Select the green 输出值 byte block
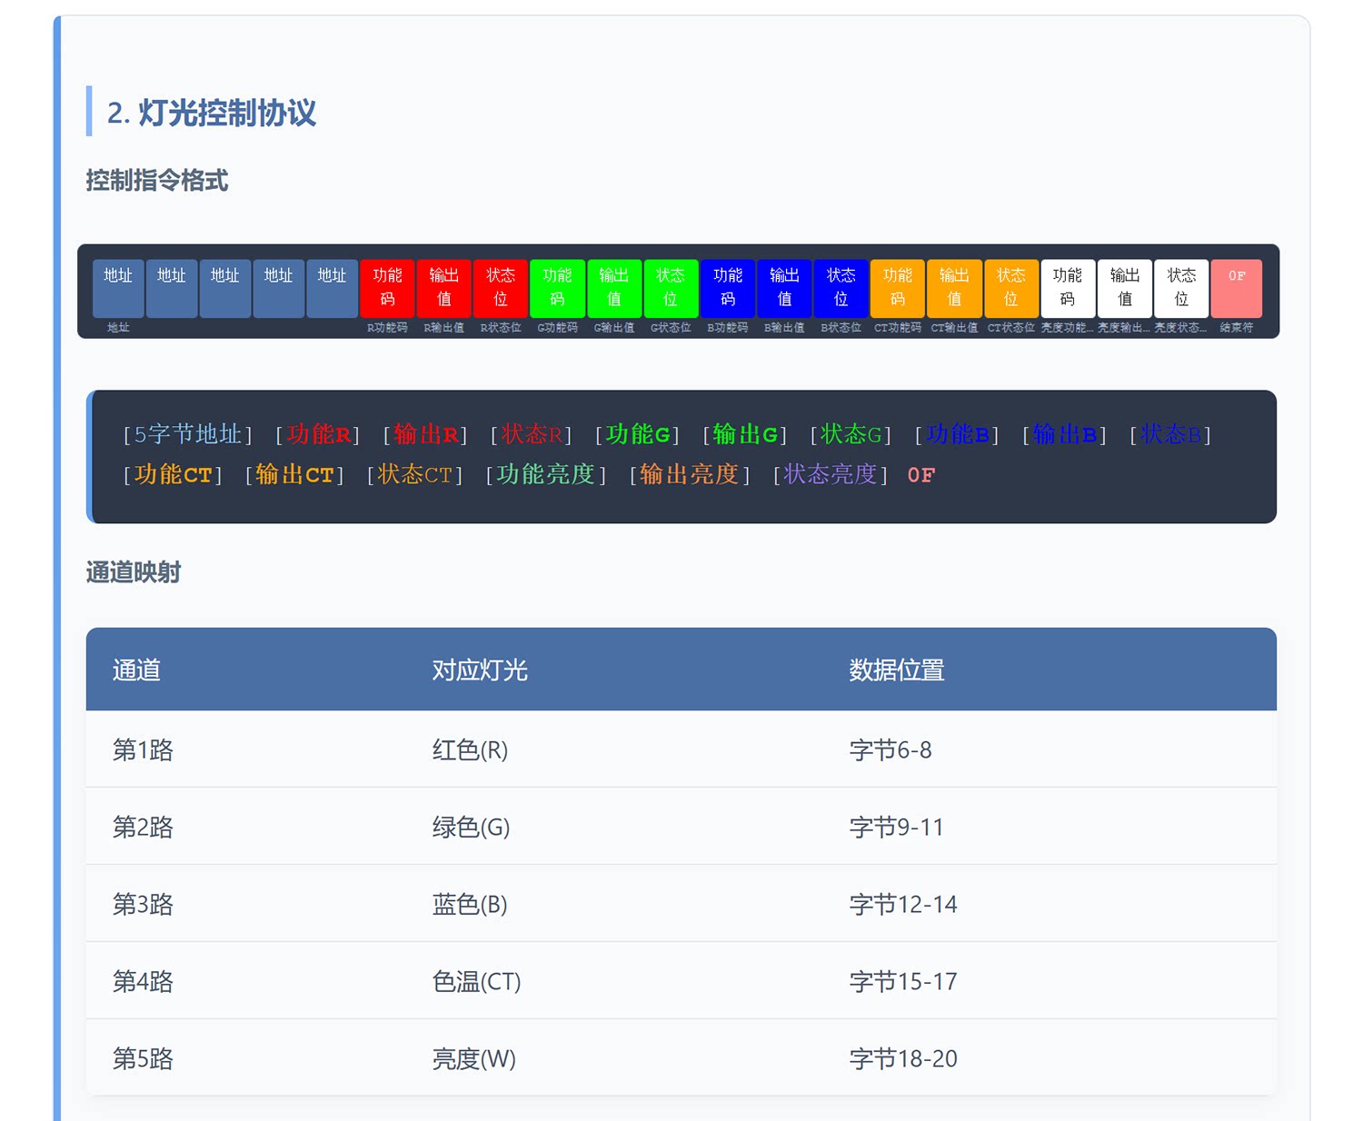The width and height of the screenshot is (1363, 1121). pyautogui.click(x=614, y=288)
